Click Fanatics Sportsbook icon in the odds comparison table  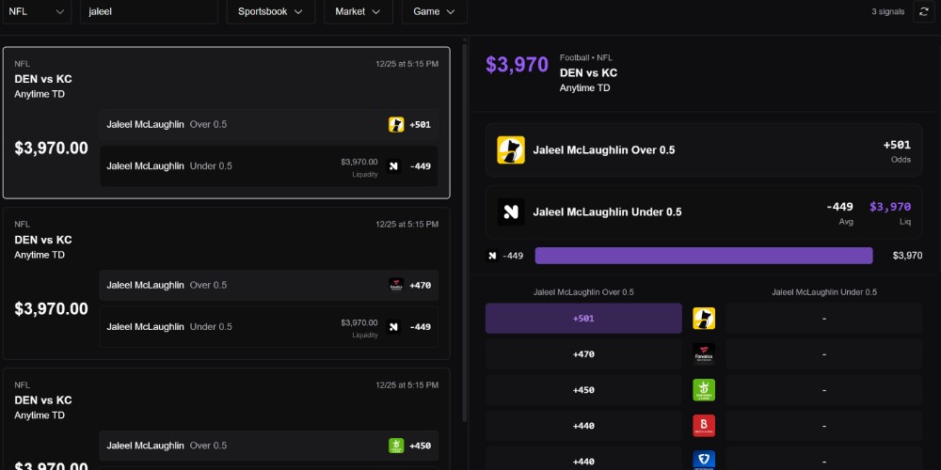click(x=704, y=354)
